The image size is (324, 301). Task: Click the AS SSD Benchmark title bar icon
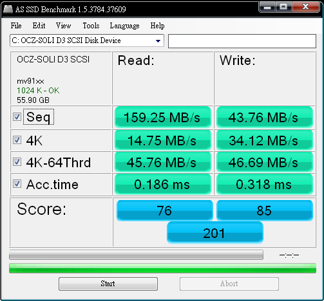[8, 9]
